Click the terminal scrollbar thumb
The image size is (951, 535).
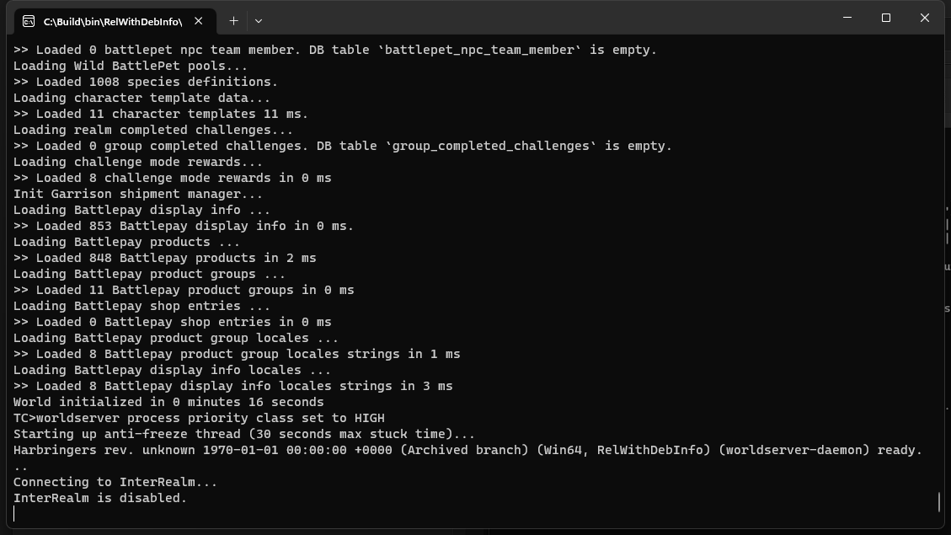[x=939, y=501]
